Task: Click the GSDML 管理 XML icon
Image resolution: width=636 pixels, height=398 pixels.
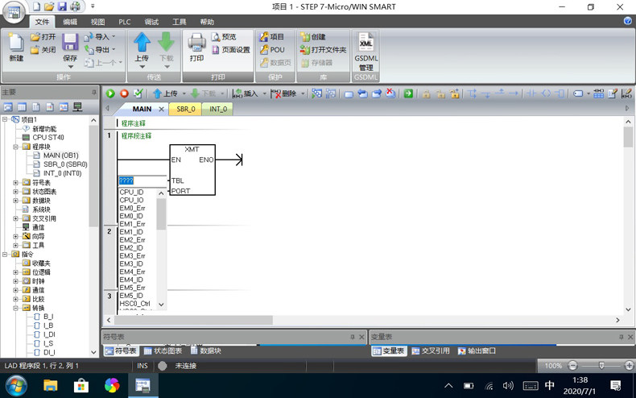Action: [365, 42]
